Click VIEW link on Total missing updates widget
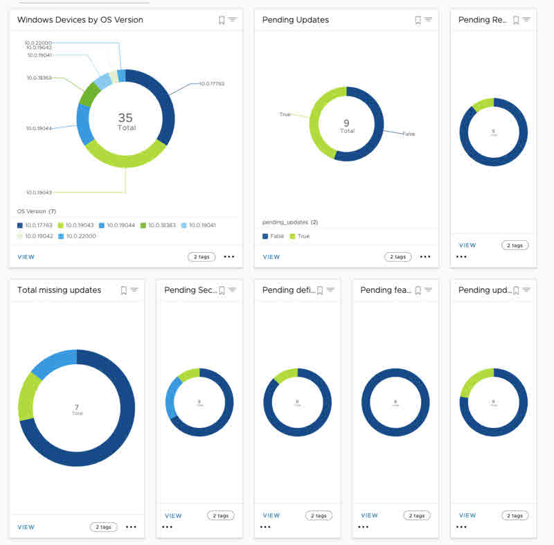 (x=26, y=527)
